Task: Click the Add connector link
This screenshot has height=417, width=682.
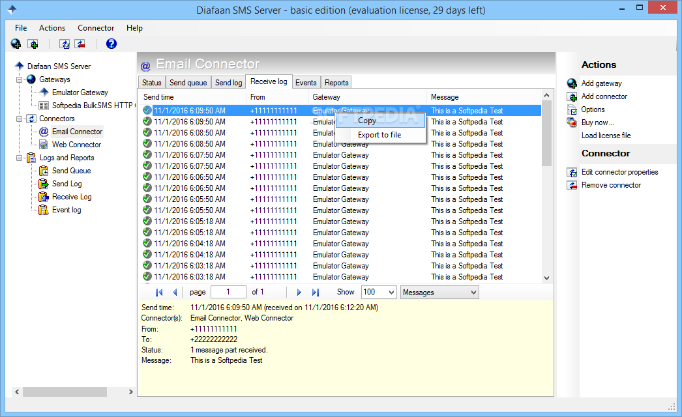Action: tap(604, 96)
